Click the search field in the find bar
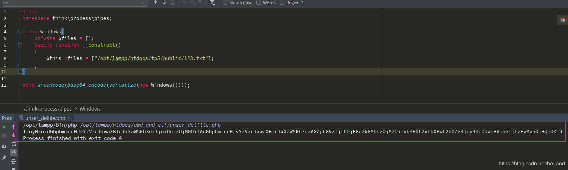The image size is (568, 170). (x=75, y=3)
